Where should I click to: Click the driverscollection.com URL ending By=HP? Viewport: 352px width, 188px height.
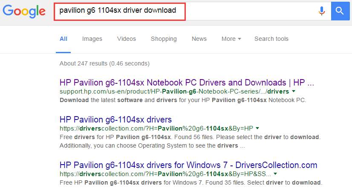(156, 128)
